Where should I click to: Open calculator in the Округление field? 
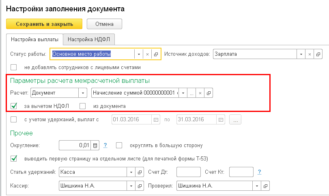coord(95,145)
